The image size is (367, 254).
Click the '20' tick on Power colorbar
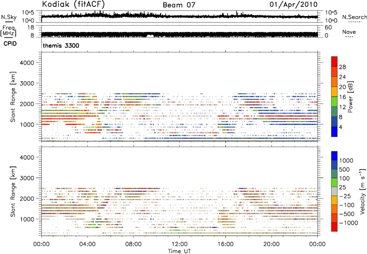(x=342, y=87)
